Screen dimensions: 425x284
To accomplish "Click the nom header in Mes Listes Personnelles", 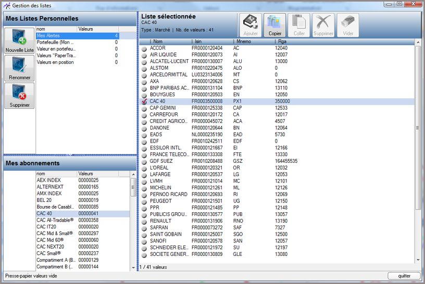I will point(56,29).
